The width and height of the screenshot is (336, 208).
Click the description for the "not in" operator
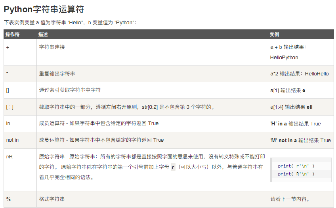click(x=101, y=140)
